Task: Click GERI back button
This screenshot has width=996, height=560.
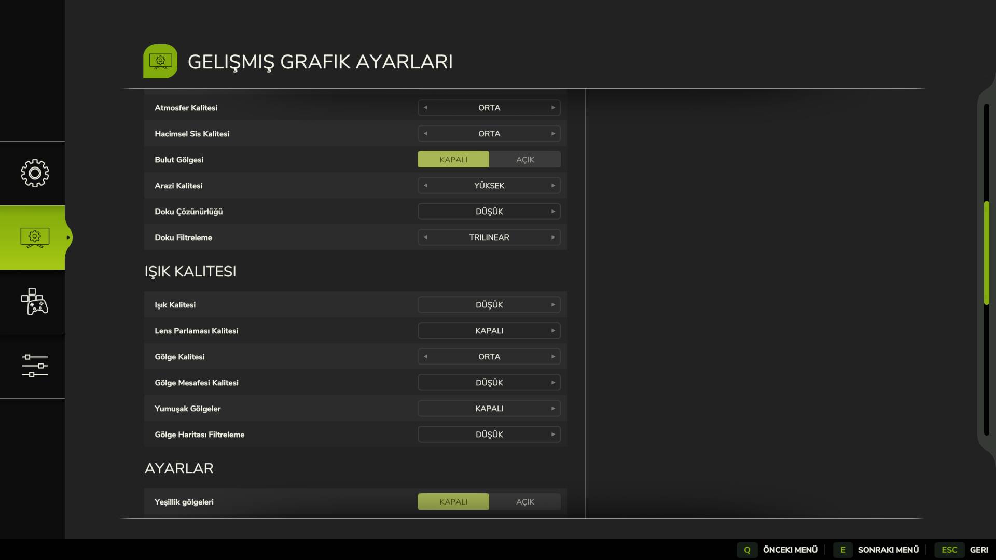Action: point(979,550)
